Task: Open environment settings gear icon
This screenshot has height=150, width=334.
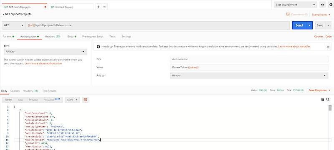Action: 331,5
